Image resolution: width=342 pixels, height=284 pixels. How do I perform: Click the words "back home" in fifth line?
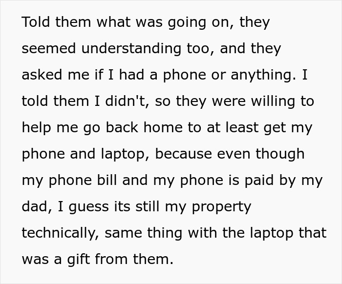tap(144, 127)
